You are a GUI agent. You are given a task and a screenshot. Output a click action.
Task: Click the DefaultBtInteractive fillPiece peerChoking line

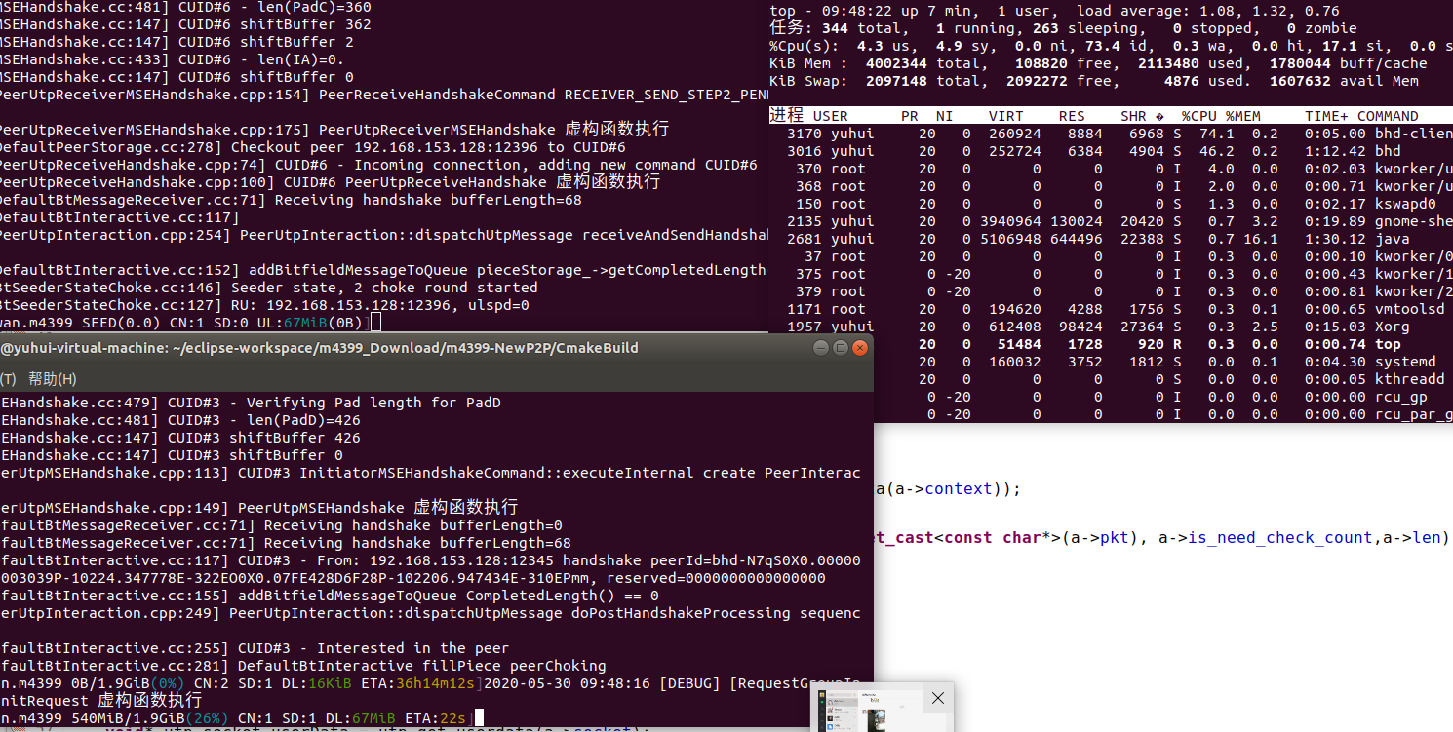pos(303,666)
